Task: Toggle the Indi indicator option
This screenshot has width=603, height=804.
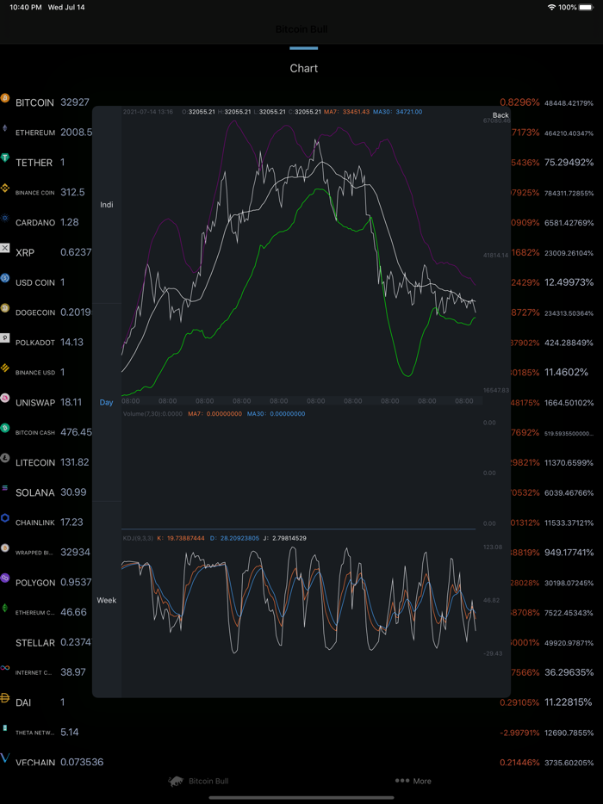Action: 107,205
